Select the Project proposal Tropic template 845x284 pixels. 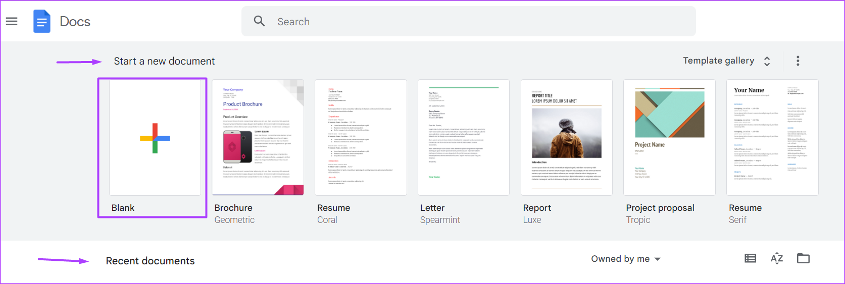[669, 137]
